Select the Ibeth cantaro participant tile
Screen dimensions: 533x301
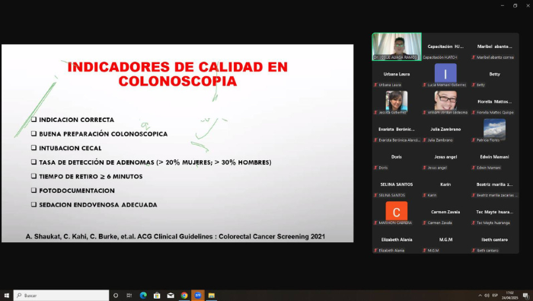point(495,240)
